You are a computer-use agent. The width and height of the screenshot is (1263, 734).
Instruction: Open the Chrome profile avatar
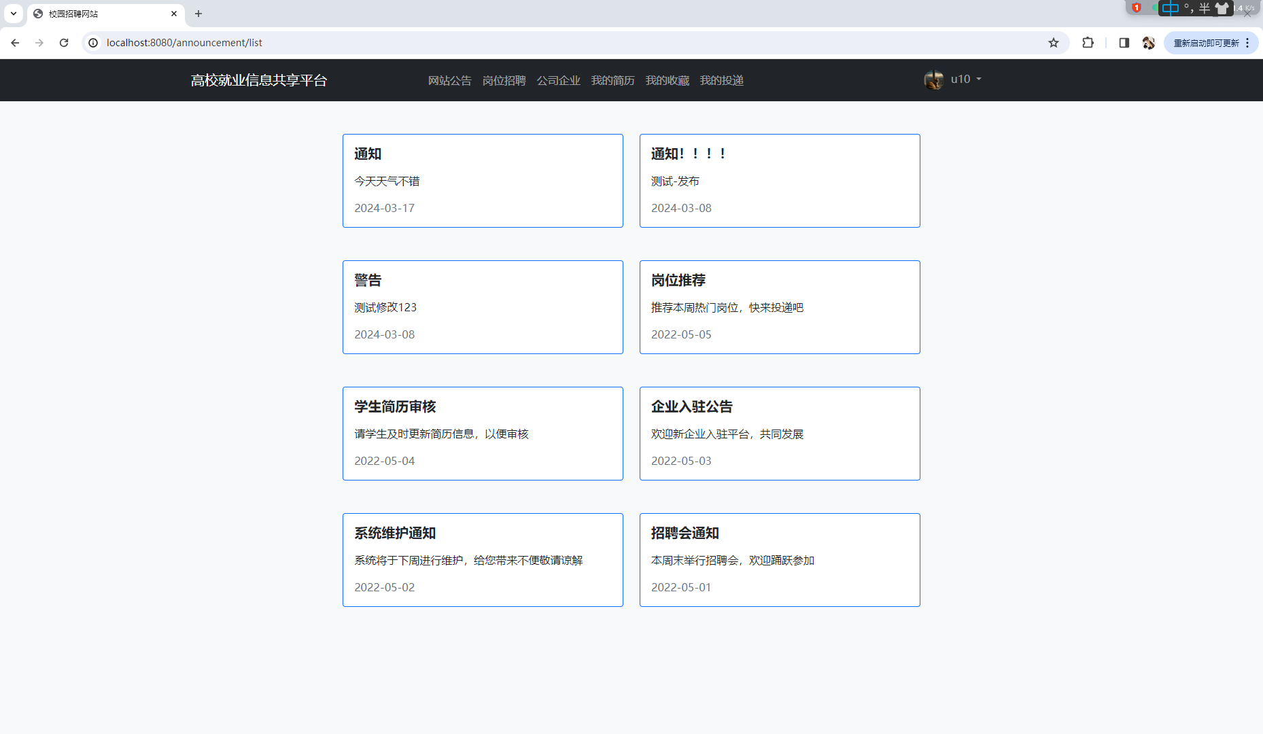click(x=1148, y=43)
